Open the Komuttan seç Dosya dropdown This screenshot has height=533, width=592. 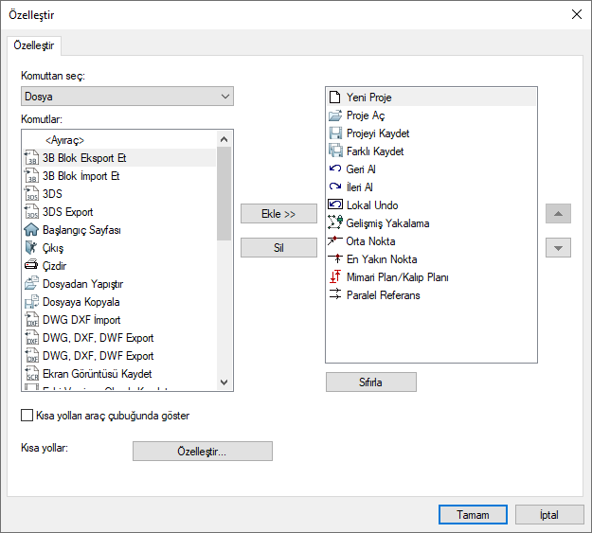click(127, 97)
